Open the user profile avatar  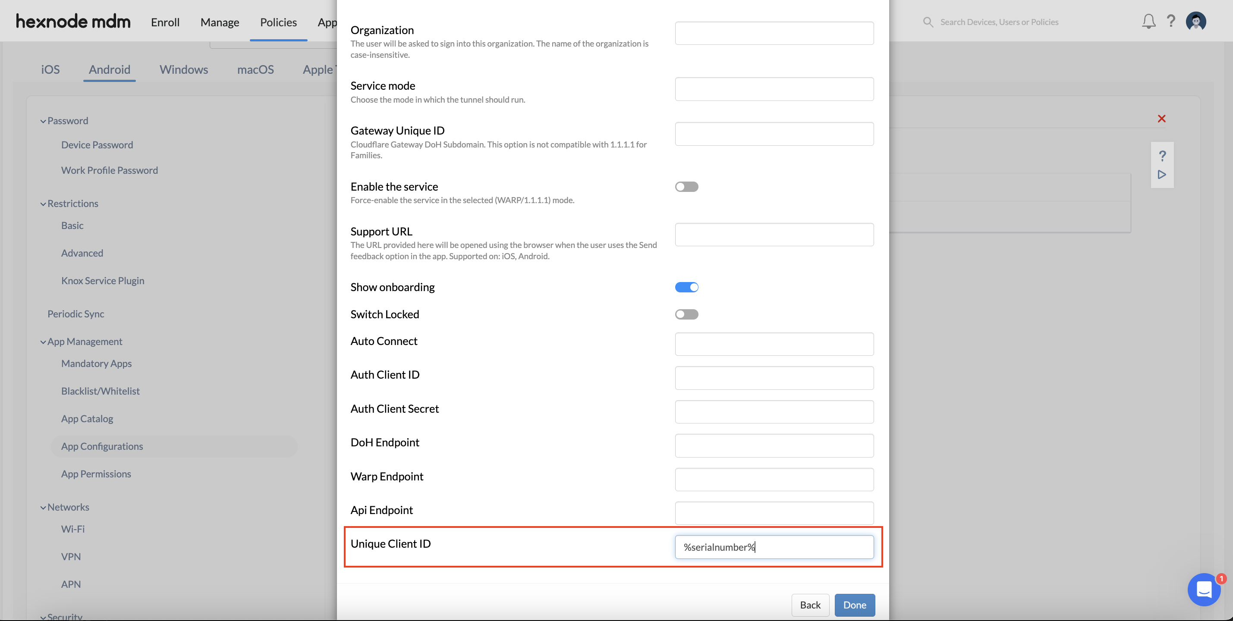point(1195,22)
